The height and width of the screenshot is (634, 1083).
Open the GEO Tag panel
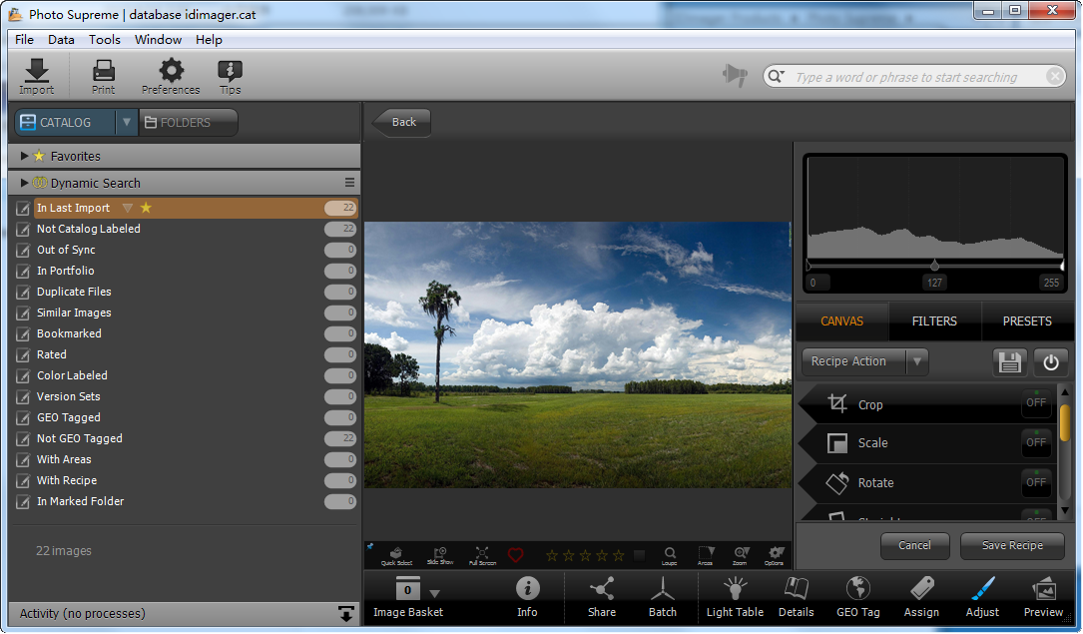point(857,596)
